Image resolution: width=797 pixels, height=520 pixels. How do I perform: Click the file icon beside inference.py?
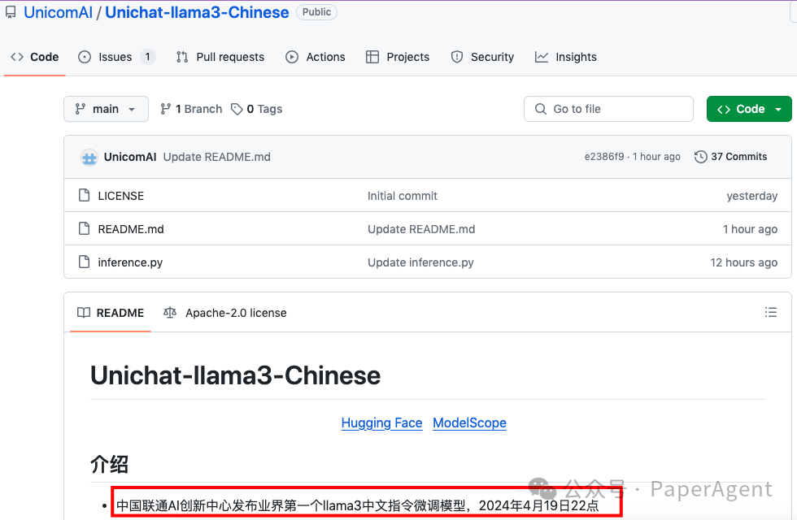point(85,262)
